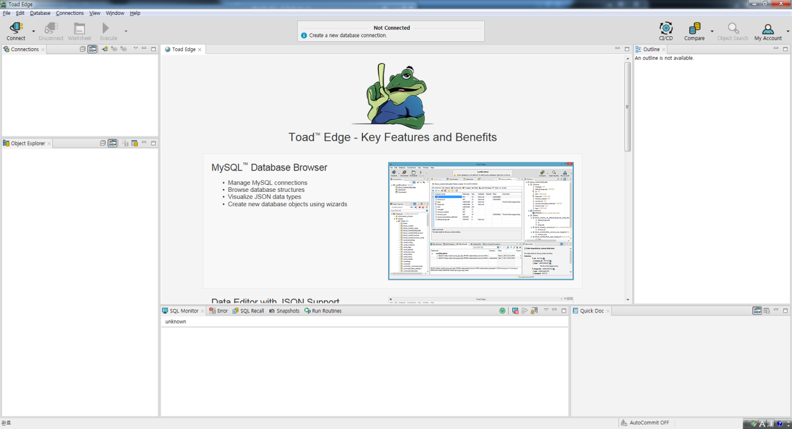This screenshot has height=429, width=792.
Task: Click the 'unknown' entry in SQL Monitor
Action: [176, 322]
